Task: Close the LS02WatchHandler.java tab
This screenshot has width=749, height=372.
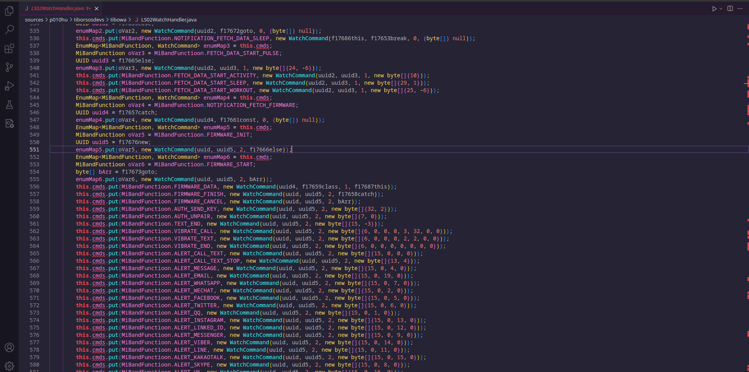Action: (x=97, y=8)
